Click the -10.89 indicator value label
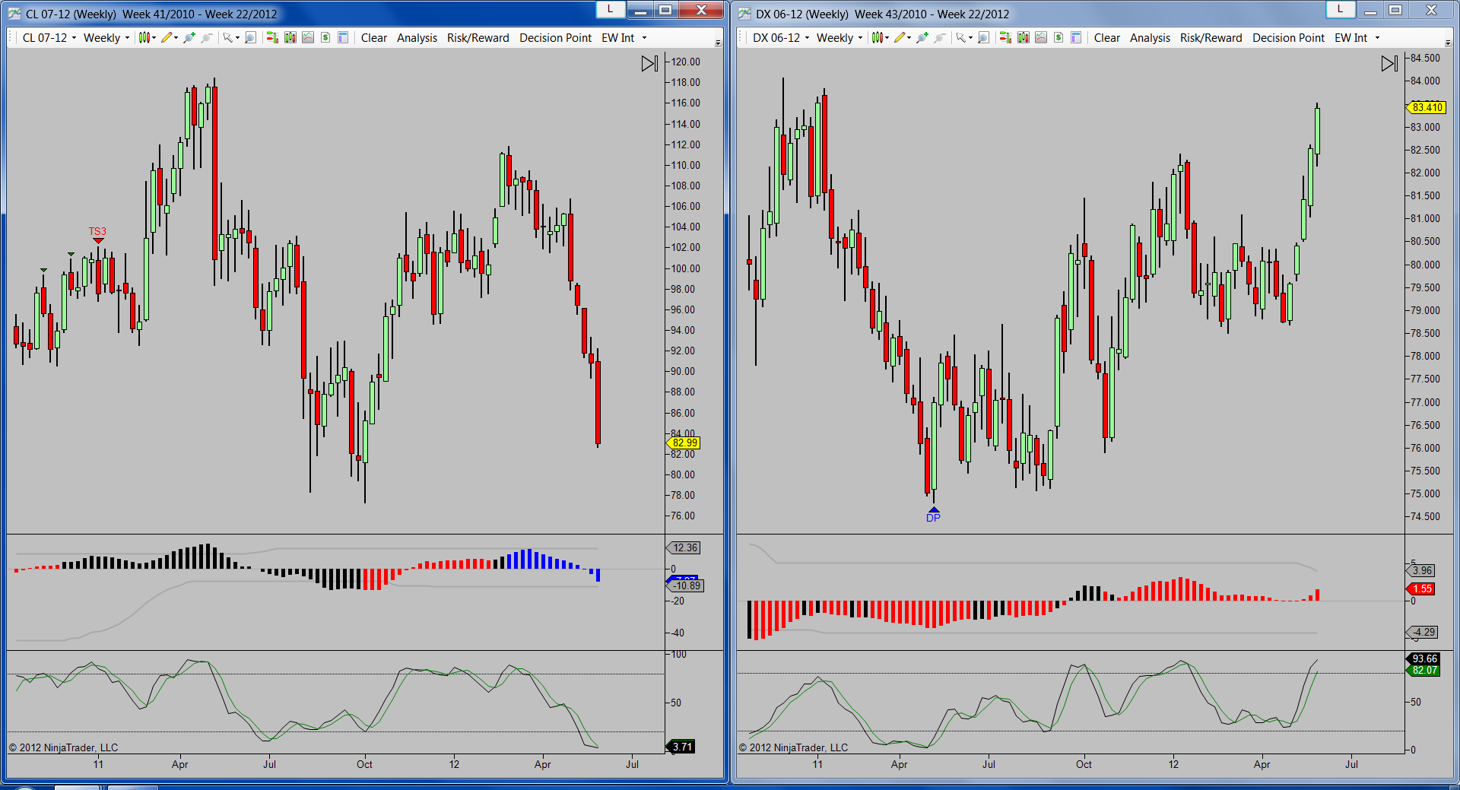Viewport: 1460px width, 790px height. point(685,585)
